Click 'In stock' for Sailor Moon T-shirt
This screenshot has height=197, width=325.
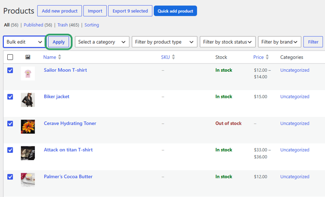point(224,70)
